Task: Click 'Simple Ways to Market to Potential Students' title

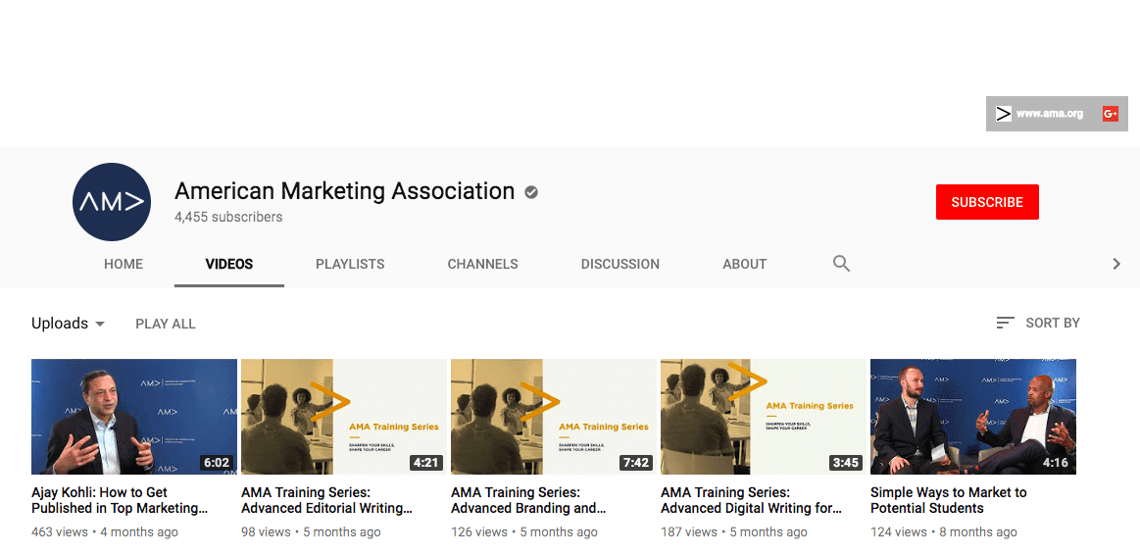Action: [x=949, y=500]
